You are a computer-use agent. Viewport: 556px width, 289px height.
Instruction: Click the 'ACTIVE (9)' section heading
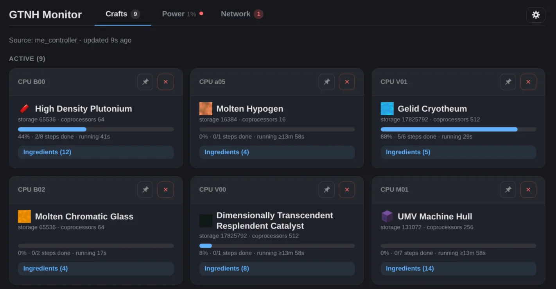(x=27, y=59)
